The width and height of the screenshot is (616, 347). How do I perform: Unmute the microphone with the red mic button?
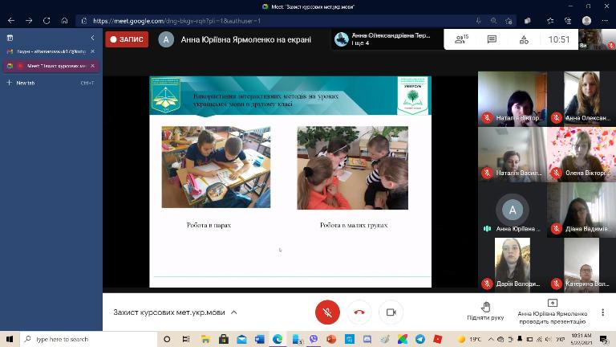point(327,312)
